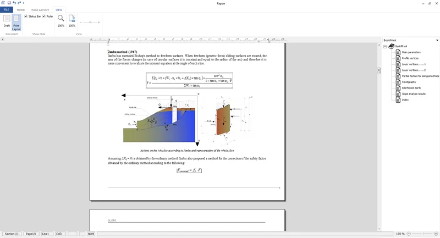Click the status bar zoom slider
The image size is (440, 238).
(422, 234)
